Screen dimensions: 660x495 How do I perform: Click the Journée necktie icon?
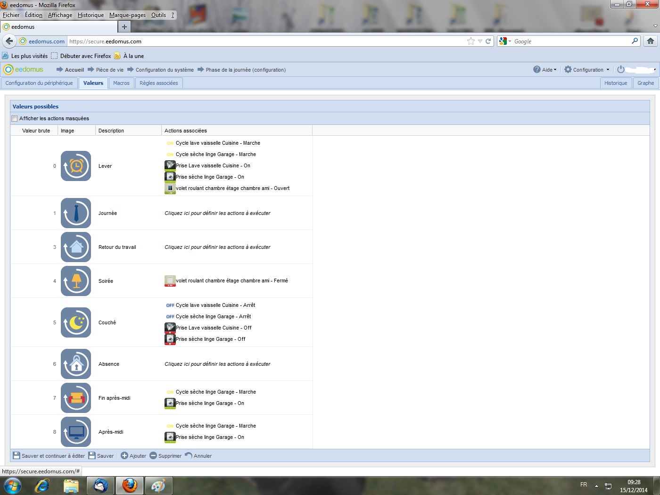(76, 213)
